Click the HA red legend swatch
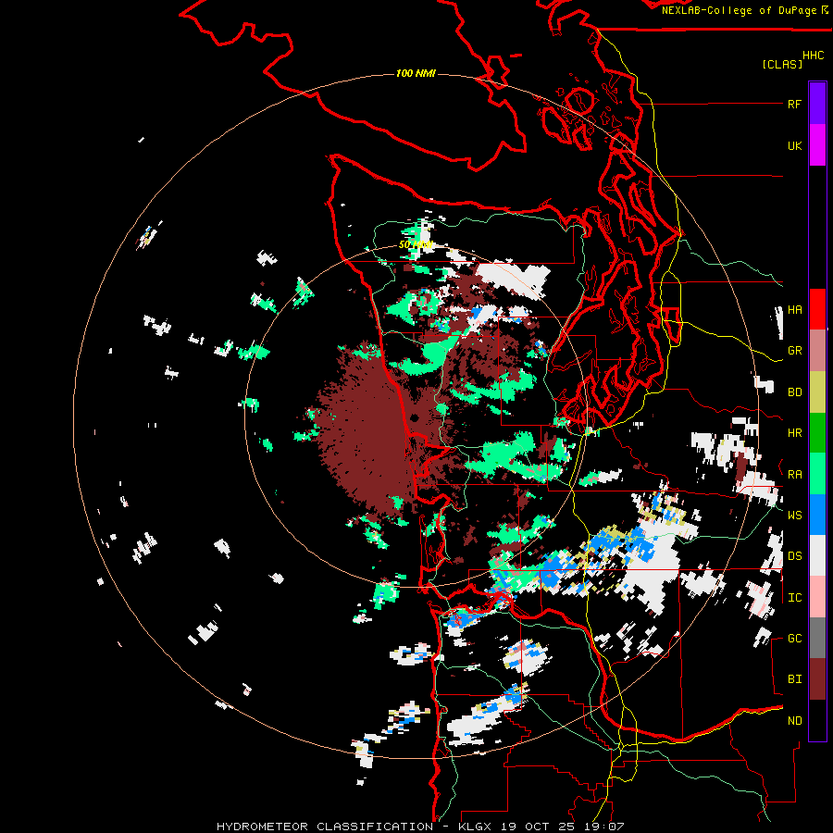Screen dimensions: 833x833 point(817,309)
